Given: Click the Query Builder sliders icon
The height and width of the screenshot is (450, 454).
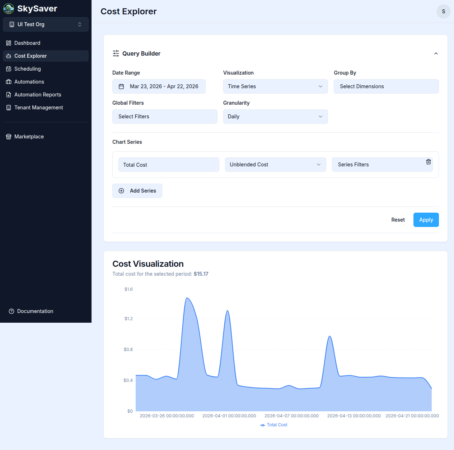Looking at the screenshot, I should click(x=116, y=53).
